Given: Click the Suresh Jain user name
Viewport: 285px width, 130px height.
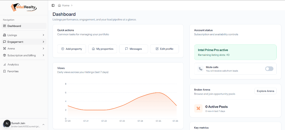Looking at the screenshot, I should 18,123.
